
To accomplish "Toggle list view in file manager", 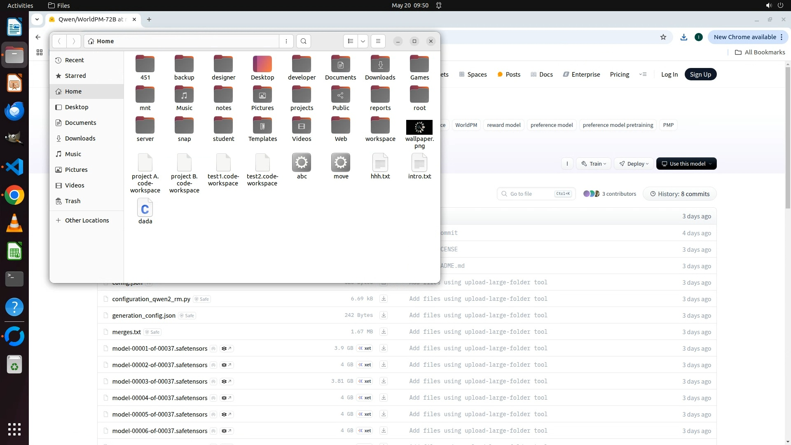I will point(351,41).
